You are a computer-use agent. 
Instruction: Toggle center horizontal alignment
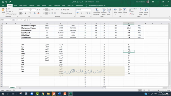(x=46, y=13)
